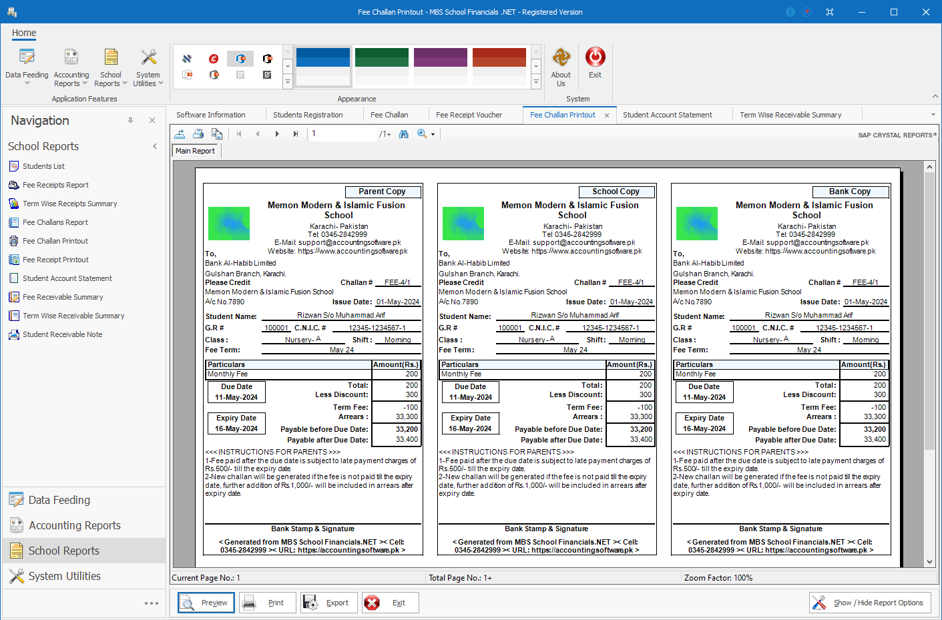Go to next report page
This screenshot has width=942, height=620.
point(277,133)
